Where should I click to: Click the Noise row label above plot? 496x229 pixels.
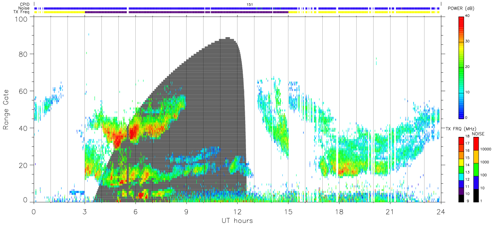click(x=24, y=8)
